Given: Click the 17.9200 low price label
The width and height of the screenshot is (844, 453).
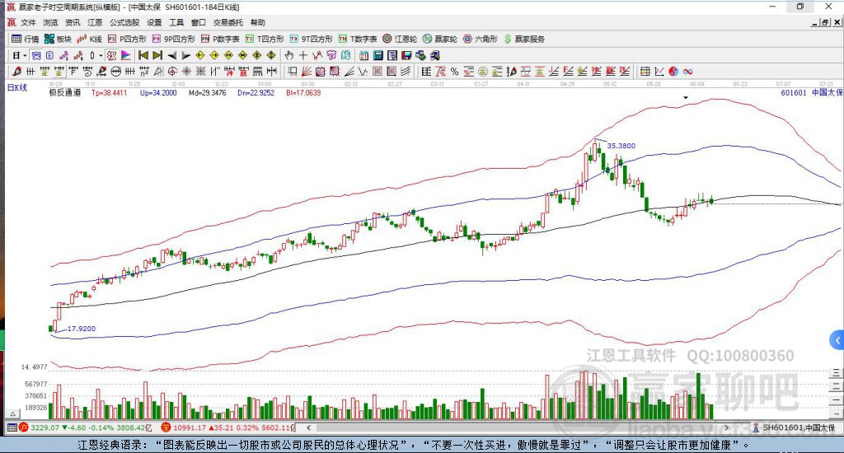Looking at the screenshot, I should pos(82,328).
